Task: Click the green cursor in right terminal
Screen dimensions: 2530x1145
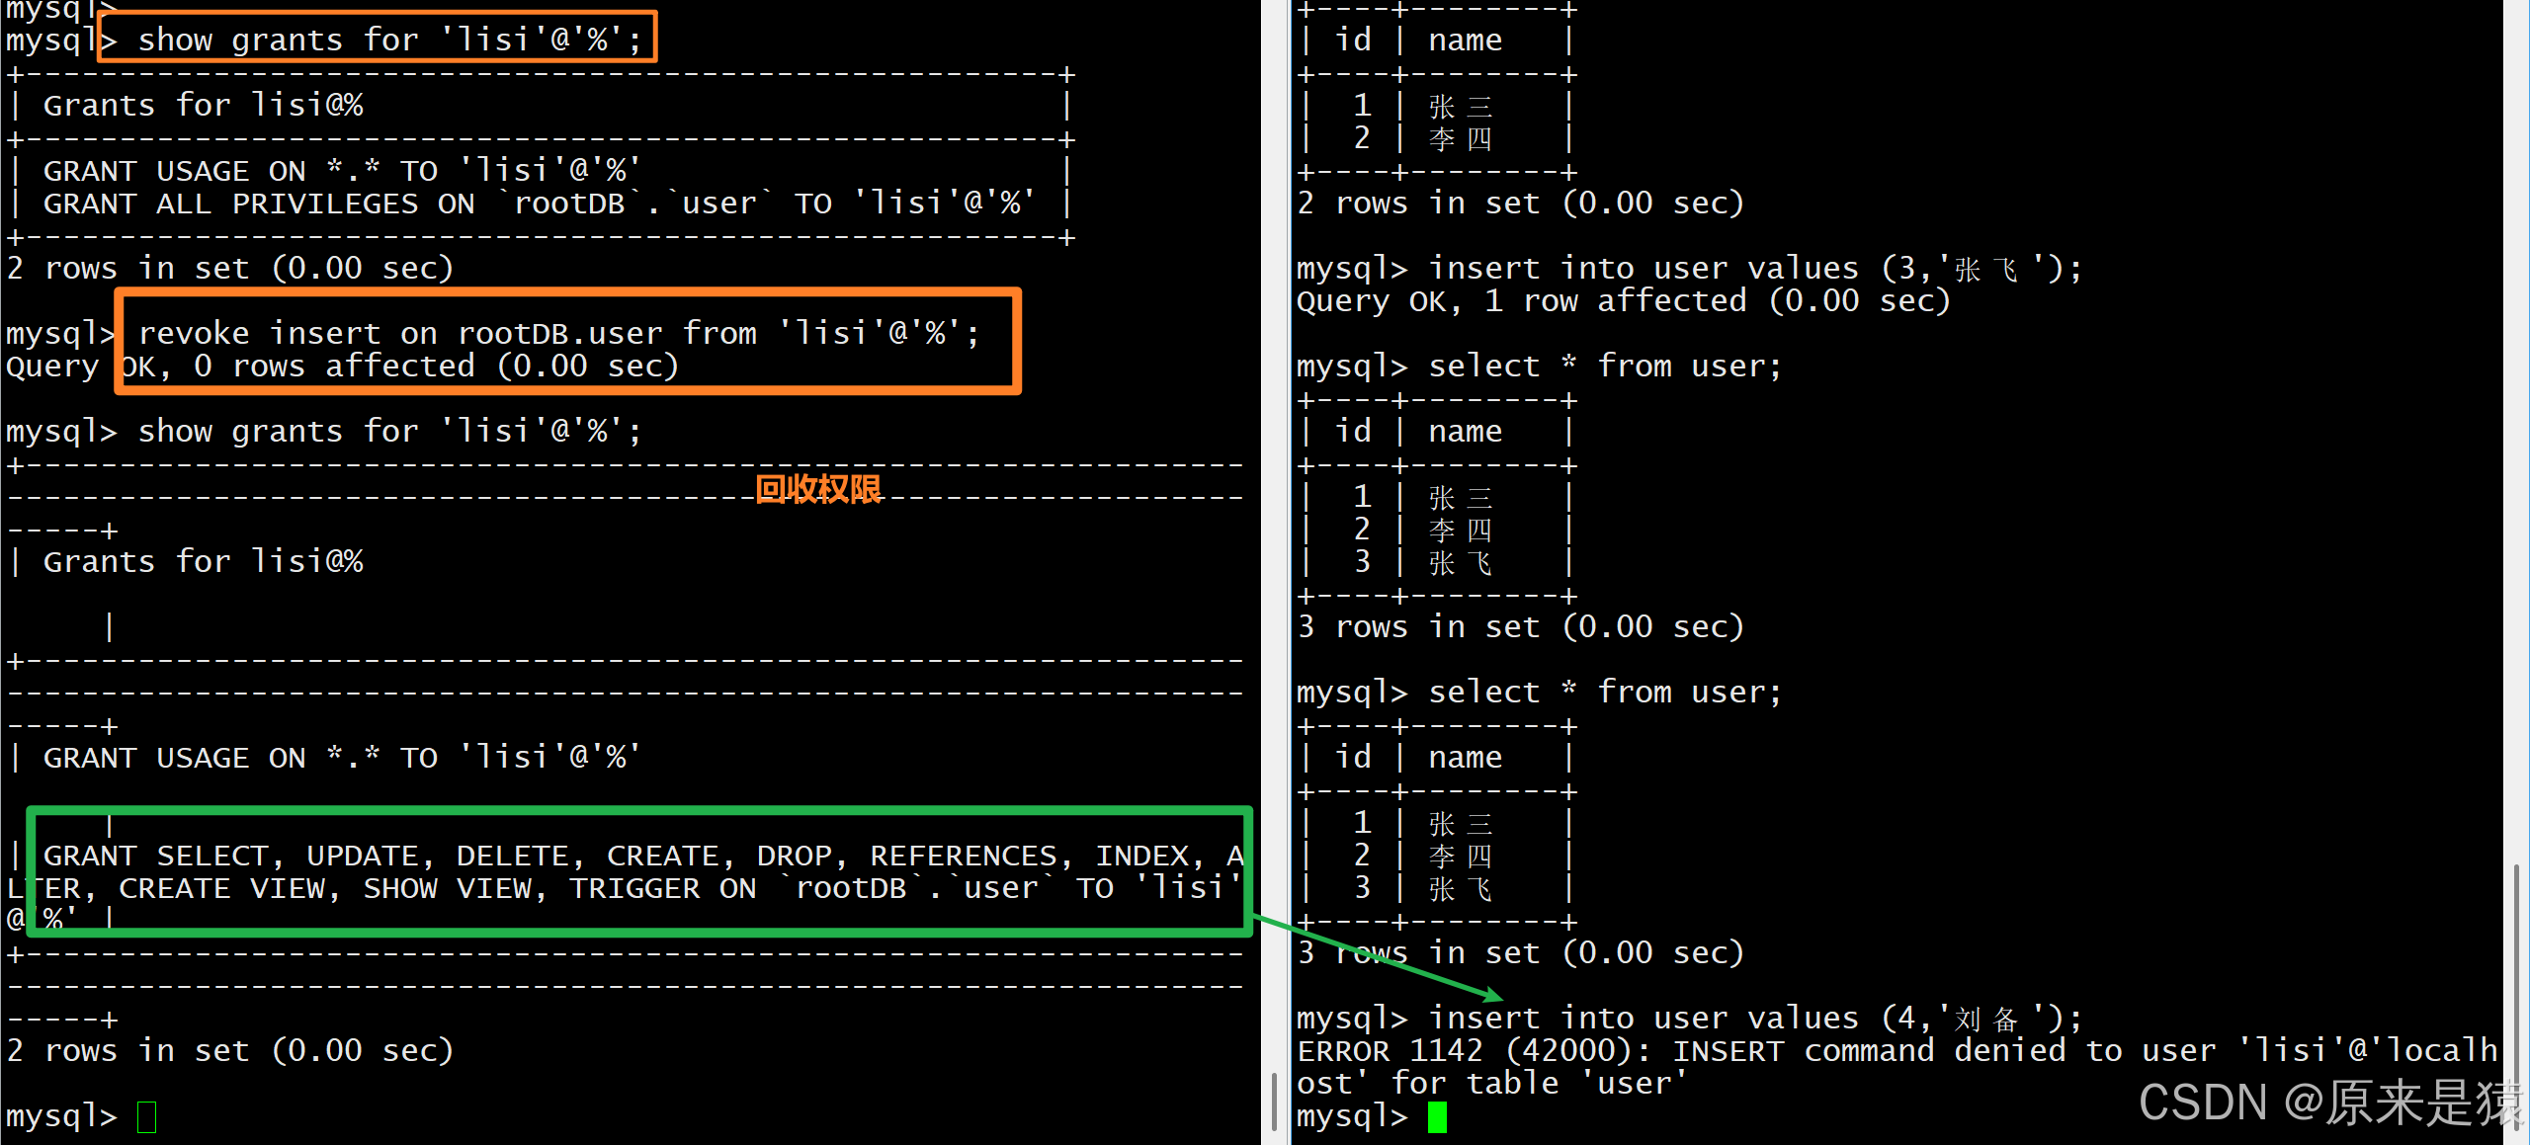Action: coord(1437,1116)
